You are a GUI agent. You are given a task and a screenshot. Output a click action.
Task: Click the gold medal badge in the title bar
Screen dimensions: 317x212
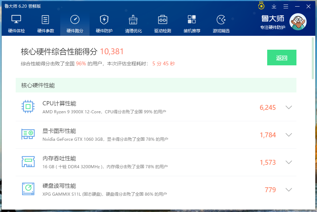(261, 6)
